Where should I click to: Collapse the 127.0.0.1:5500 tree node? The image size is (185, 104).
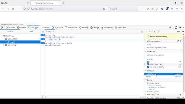pyautogui.click(x=4, y=39)
